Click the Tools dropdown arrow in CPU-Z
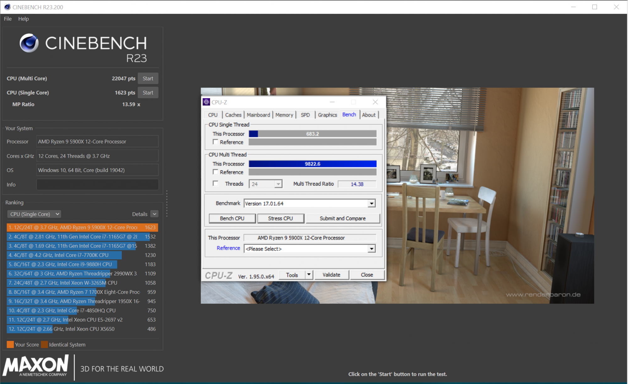628x384 pixels. (309, 275)
